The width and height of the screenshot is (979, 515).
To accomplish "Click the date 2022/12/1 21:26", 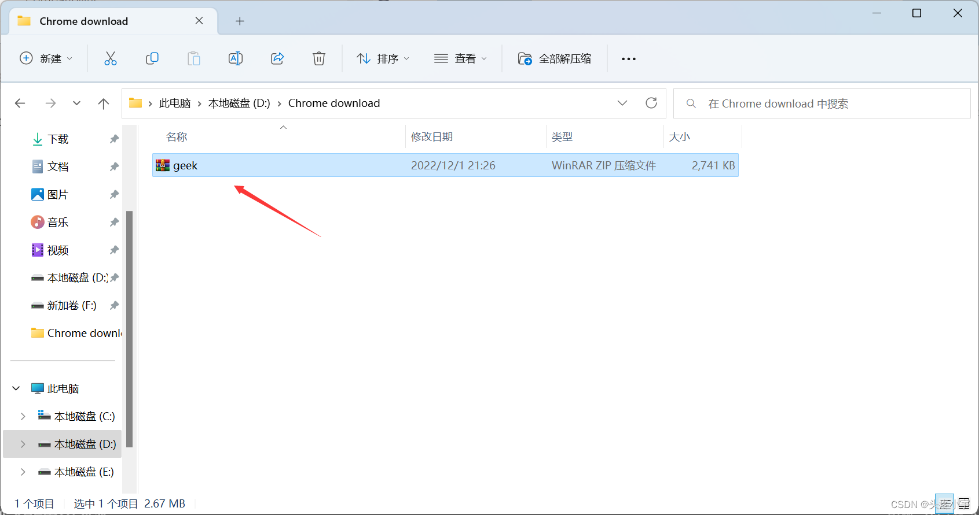I will point(453,165).
